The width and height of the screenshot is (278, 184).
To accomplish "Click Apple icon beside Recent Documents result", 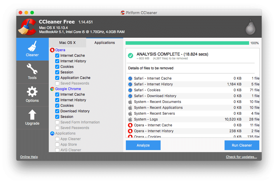I will click(x=130, y=102).
